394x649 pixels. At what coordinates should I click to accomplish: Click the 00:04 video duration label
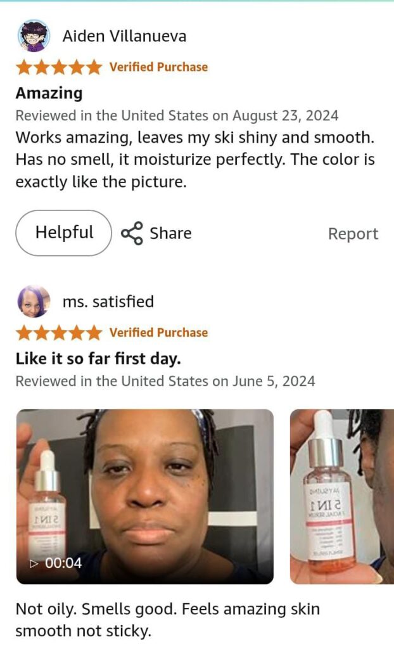pyautogui.click(x=63, y=563)
